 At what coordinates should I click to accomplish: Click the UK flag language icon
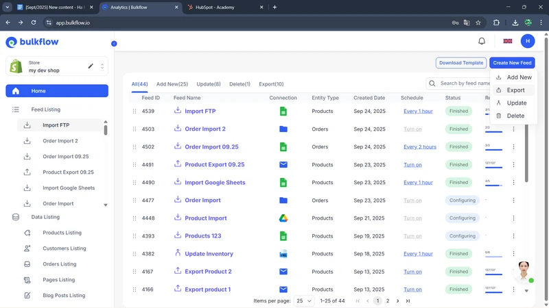[x=508, y=41]
